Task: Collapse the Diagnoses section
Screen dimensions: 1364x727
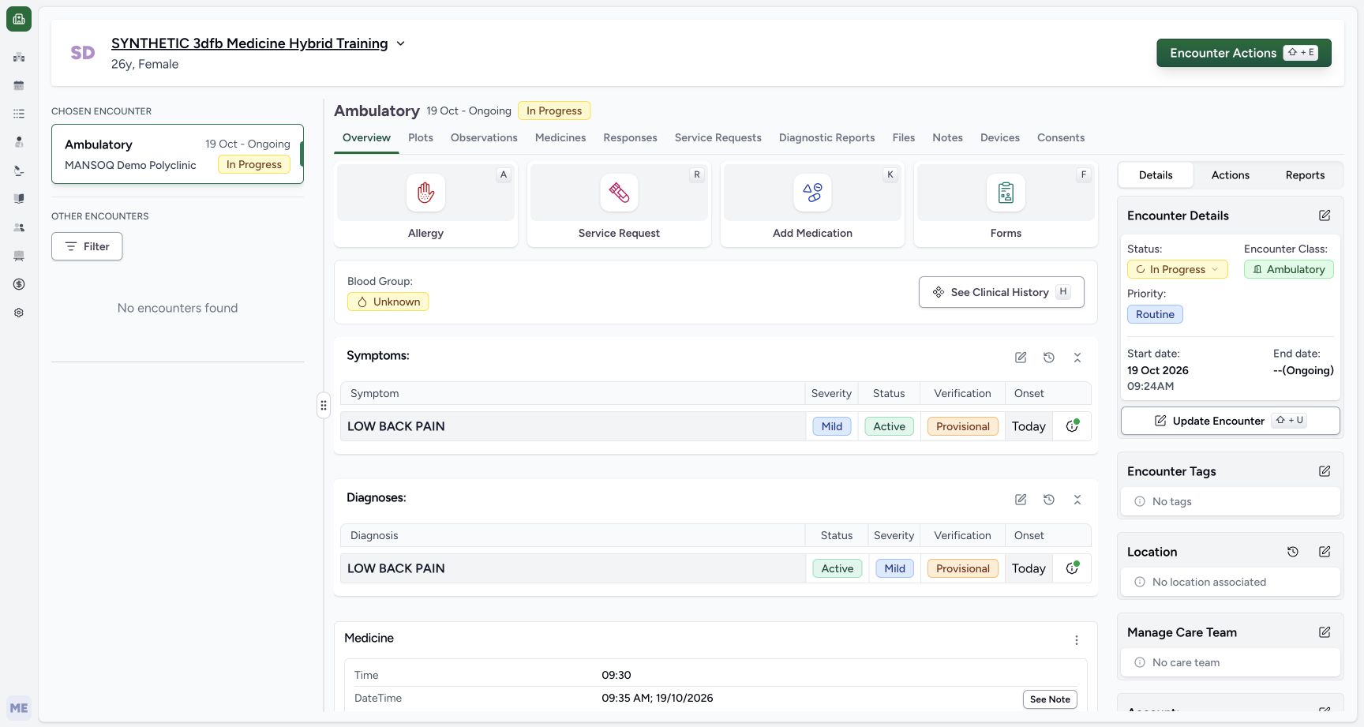Action: tap(1077, 500)
